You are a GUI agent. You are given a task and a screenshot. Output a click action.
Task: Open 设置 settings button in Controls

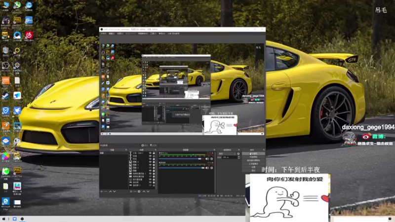[x=253, y=167]
